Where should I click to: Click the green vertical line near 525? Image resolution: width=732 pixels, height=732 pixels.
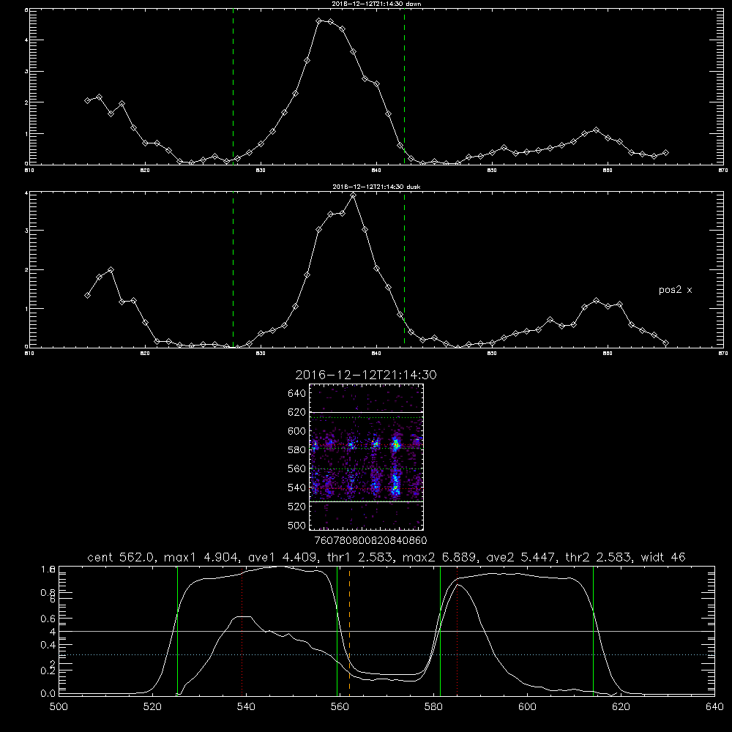[177, 630]
